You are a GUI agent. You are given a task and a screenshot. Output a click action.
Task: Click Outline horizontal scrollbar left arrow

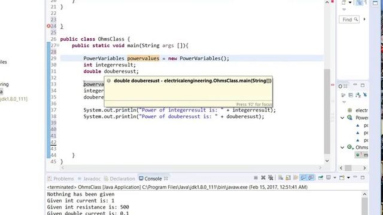341,168
